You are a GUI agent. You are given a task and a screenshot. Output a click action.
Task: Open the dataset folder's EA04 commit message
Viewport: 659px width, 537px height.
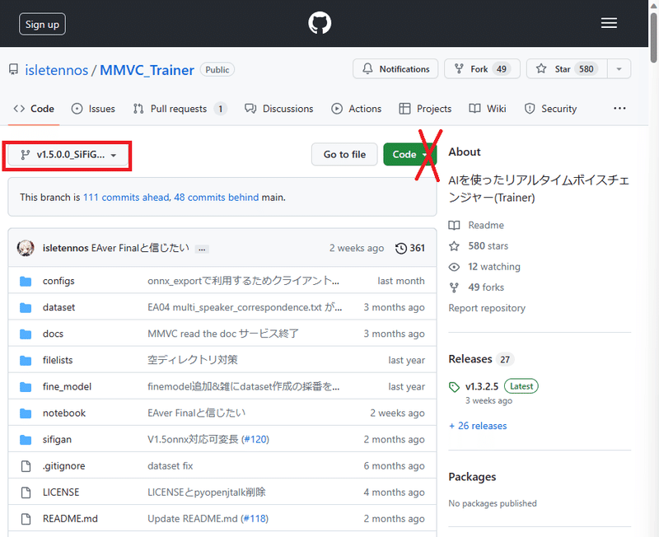[x=245, y=307]
